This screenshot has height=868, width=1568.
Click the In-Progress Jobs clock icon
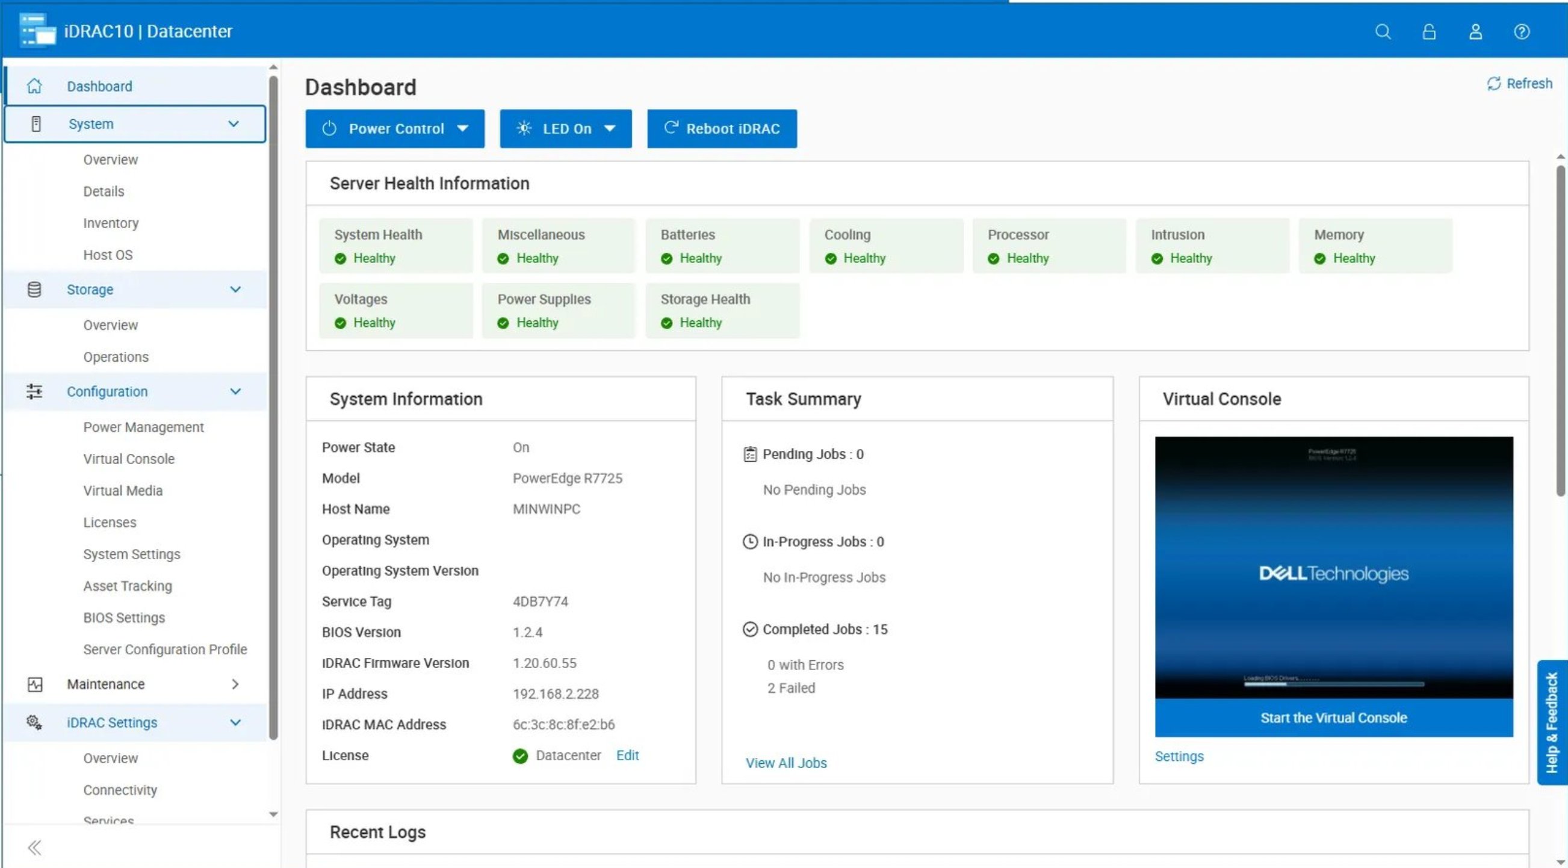point(750,542)
